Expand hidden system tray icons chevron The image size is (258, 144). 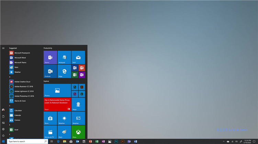[x=224, y=142]
